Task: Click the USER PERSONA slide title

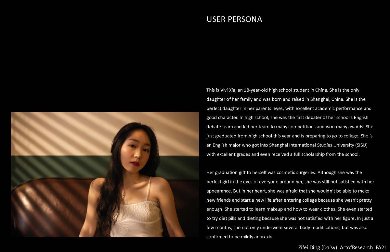Action: (x=234, y=19)
